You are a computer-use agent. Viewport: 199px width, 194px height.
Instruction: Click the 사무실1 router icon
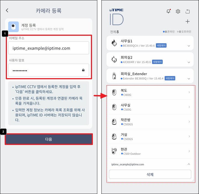114,43
